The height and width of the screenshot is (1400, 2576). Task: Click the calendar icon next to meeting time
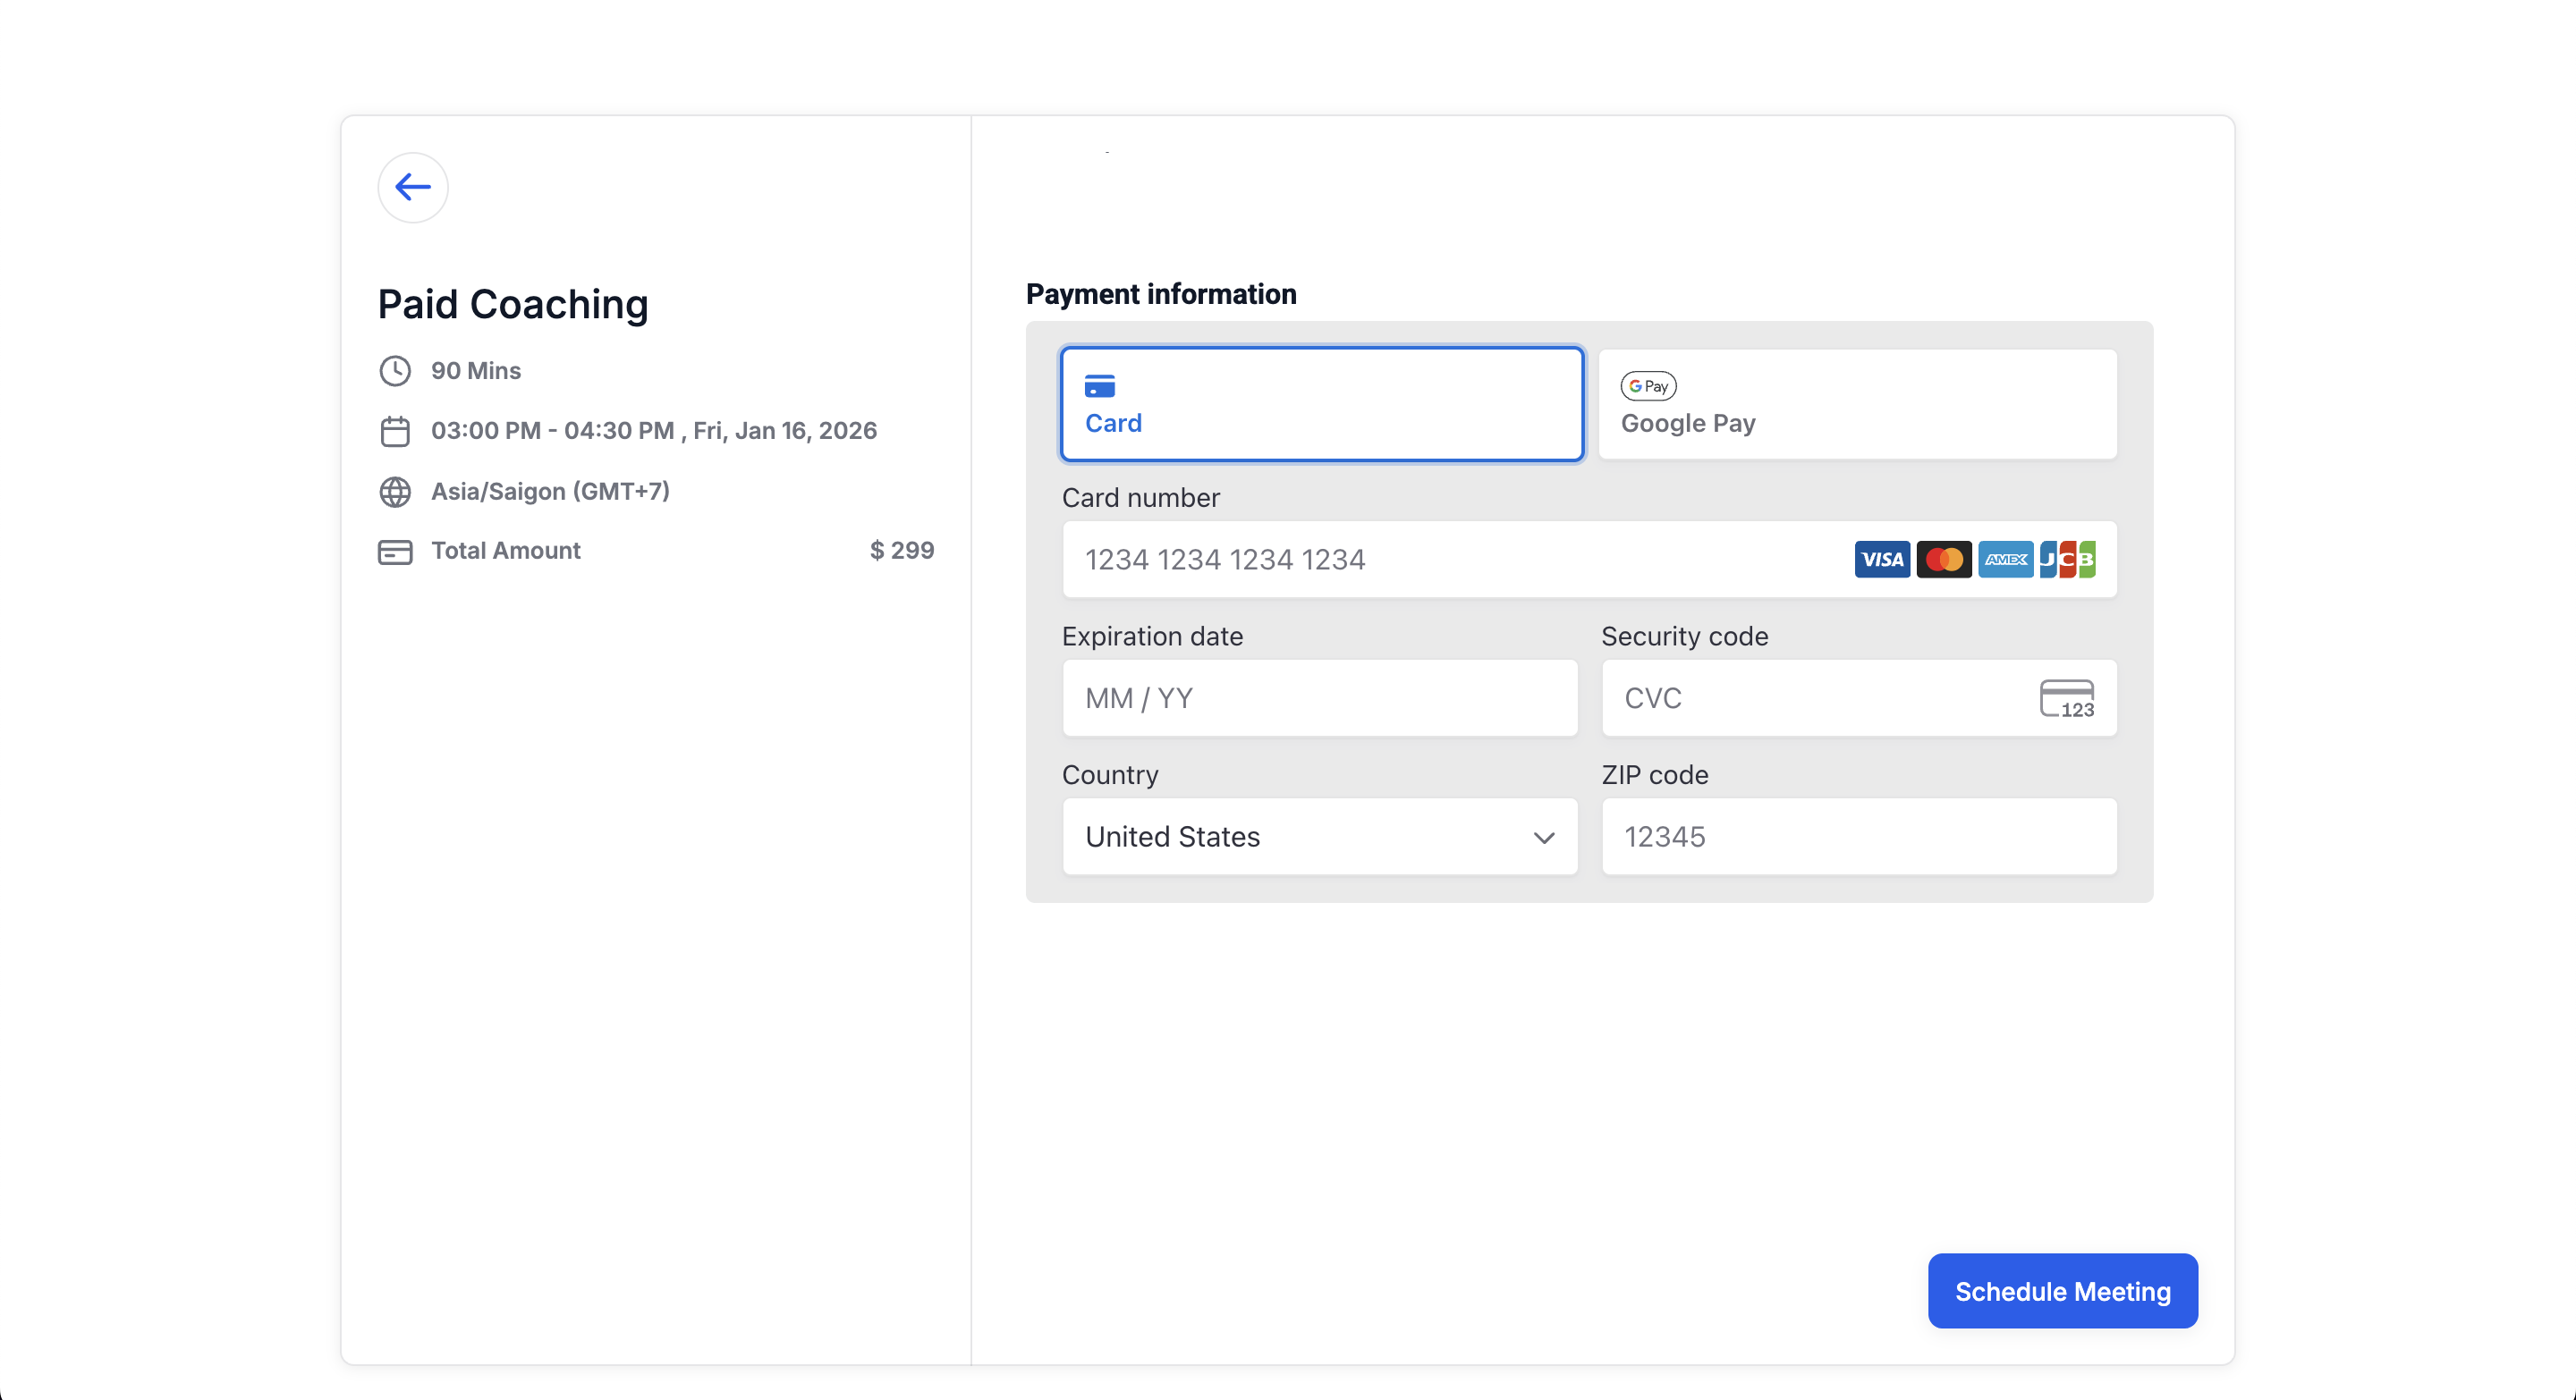tap(395, 431)
